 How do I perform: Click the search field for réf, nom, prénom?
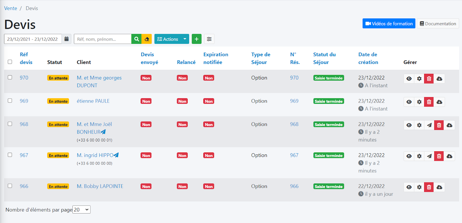[103, 39]
